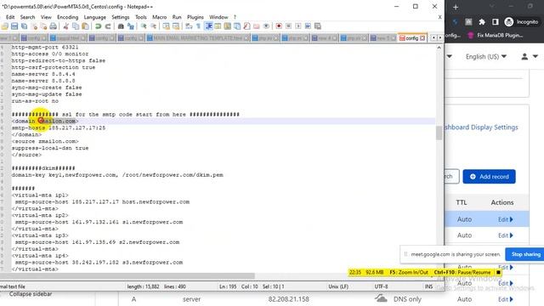Toggle the file Monitoring eye icon

point(266,26)
